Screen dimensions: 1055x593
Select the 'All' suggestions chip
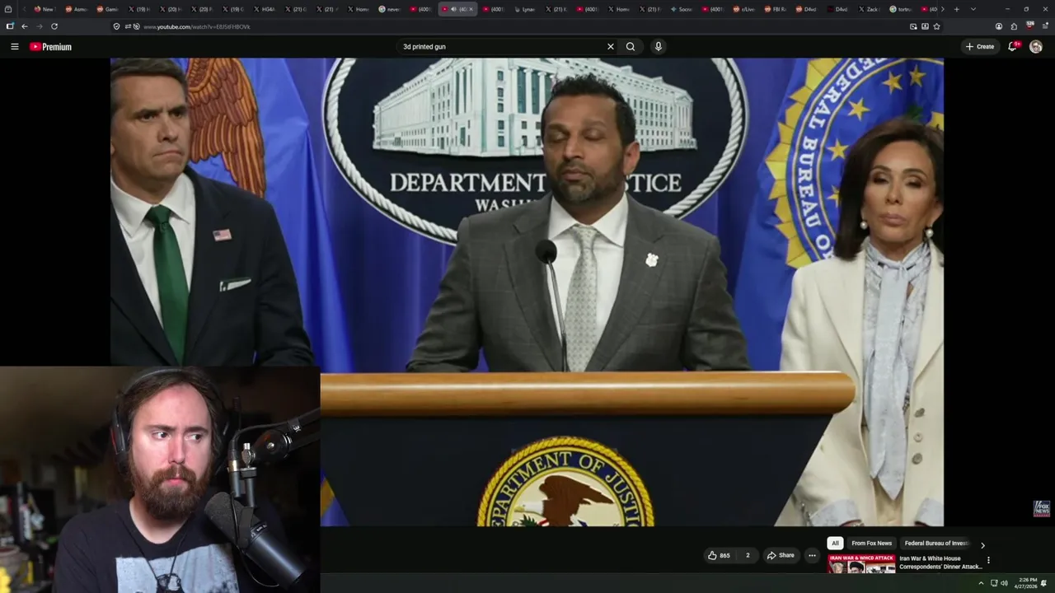pos(835,544)
